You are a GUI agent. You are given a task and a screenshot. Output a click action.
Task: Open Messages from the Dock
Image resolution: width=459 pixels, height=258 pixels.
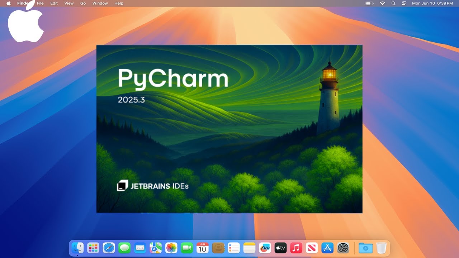coord(124,248)
